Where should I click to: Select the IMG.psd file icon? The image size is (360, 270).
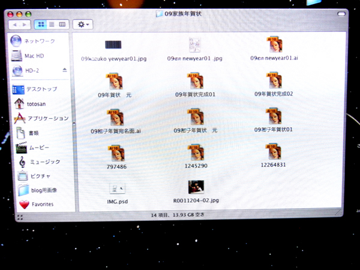click(x=118, y=188)
